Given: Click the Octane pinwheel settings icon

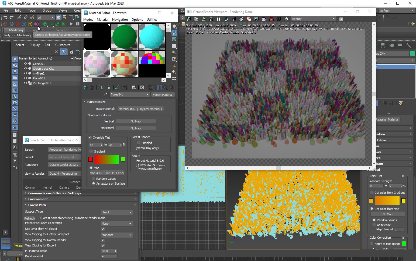Looking at the screenshot, I should click(287, 19).
